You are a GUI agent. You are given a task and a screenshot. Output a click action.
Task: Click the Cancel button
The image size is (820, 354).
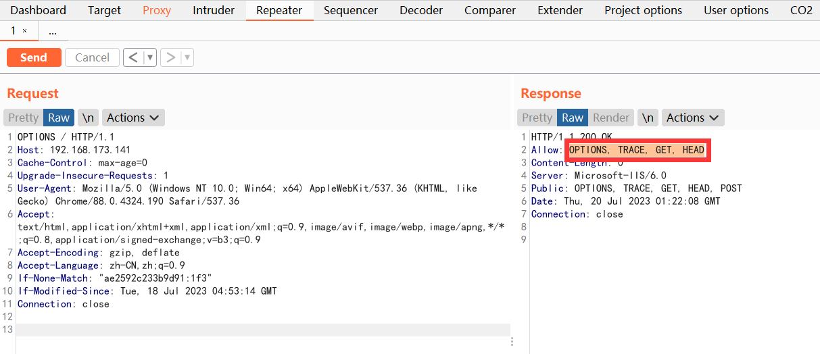92,57
